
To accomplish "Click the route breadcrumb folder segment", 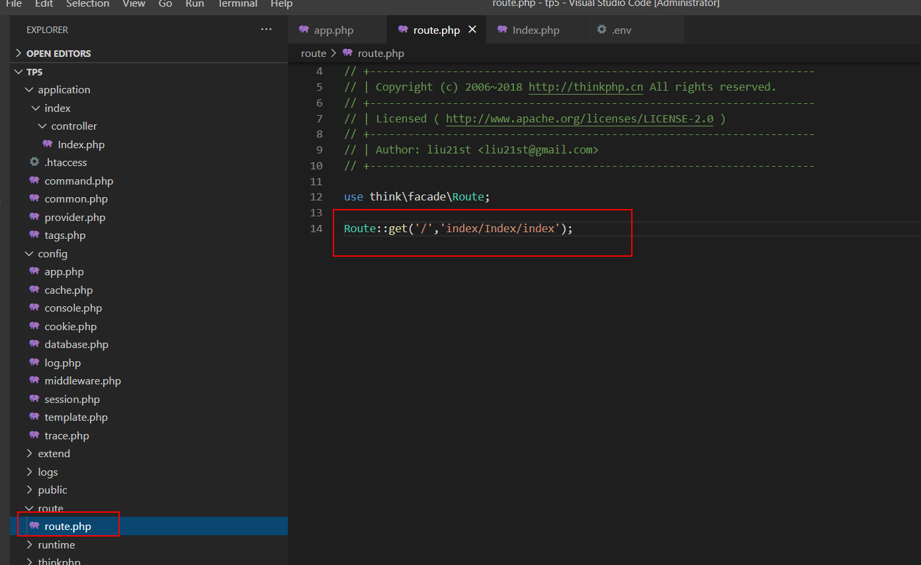I will coord(314,53).
